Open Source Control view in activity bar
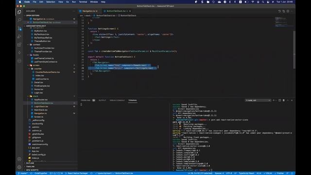Screen dimensions: 311x175 [19, 28]
